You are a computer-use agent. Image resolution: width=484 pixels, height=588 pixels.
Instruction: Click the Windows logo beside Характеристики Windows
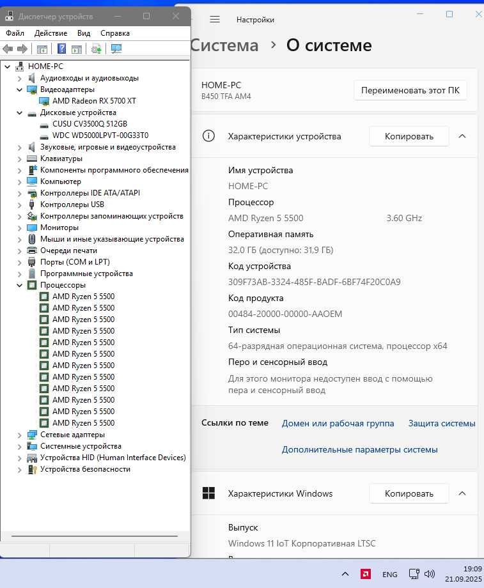(x=208, y=493)
